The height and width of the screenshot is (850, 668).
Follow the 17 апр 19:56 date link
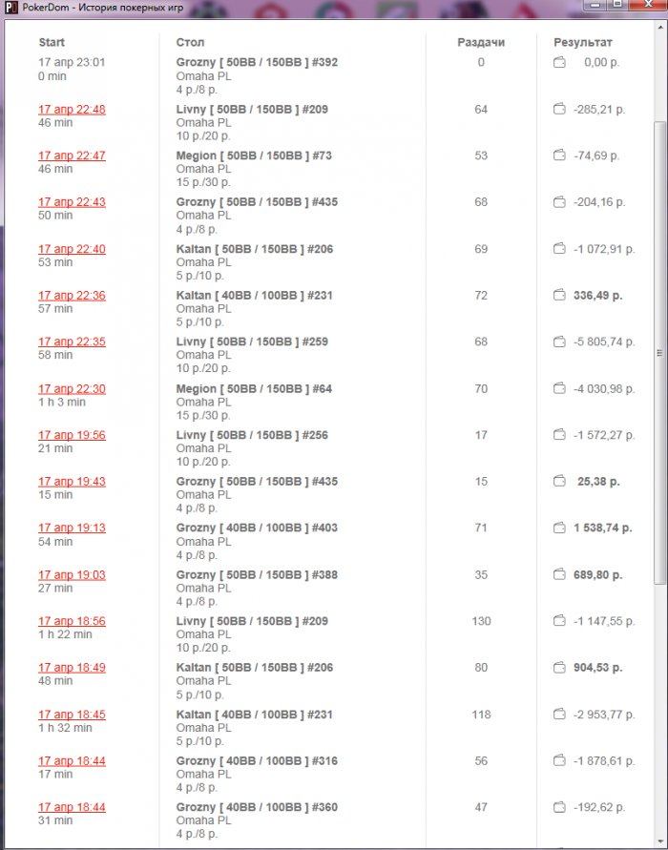(x=72, y=435)
